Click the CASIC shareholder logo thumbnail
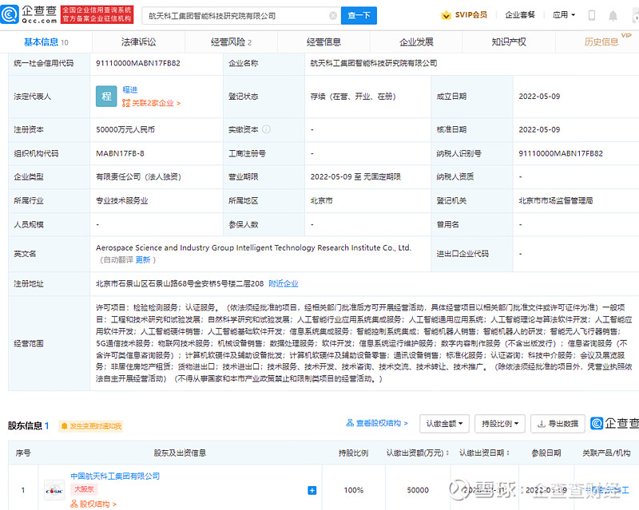 tap(54, 491)
